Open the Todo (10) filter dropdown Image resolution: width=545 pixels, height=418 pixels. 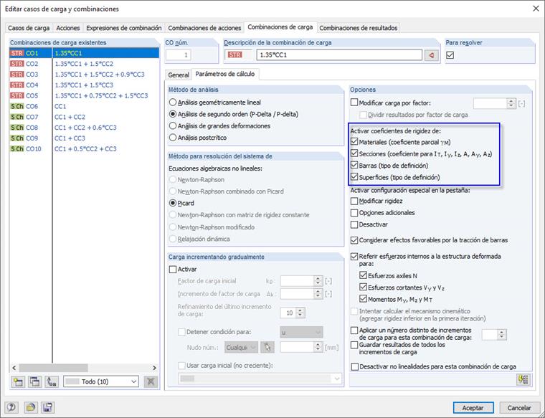pyautogui.click(x=101, y=381)
